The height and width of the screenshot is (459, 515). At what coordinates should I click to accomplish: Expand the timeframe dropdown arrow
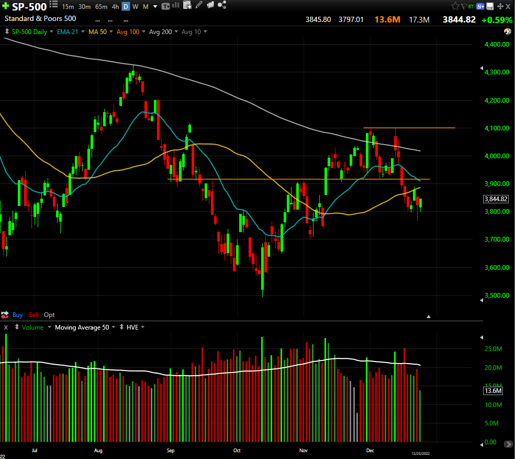[155, 7]
